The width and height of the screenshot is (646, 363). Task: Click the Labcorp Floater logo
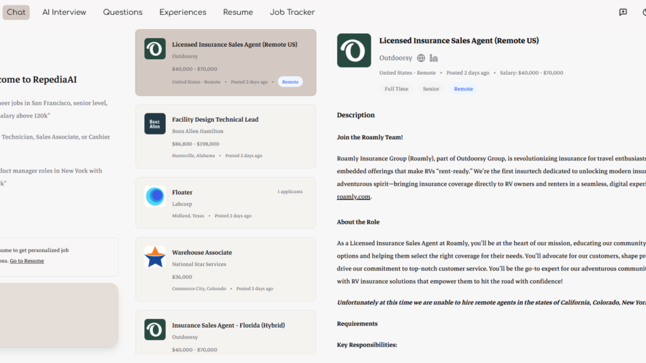pyautogui.click(x=155, y=196)
